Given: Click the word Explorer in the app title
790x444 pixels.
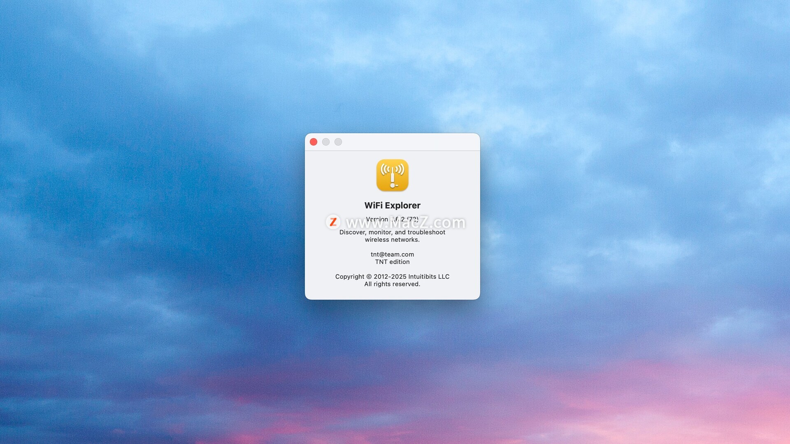Looking at the screenshot, I should click(x=402, y=206).
